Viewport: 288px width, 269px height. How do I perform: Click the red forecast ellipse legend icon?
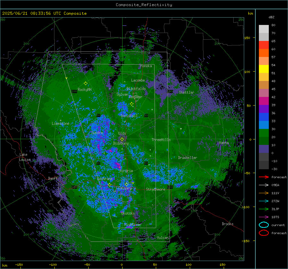tap(264, 233)
